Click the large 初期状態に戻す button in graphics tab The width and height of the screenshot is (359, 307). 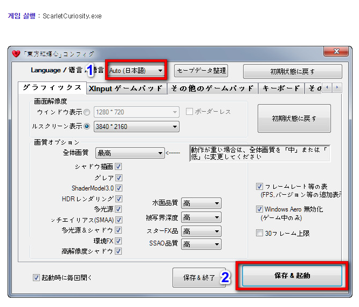click(x=294, y=118)
